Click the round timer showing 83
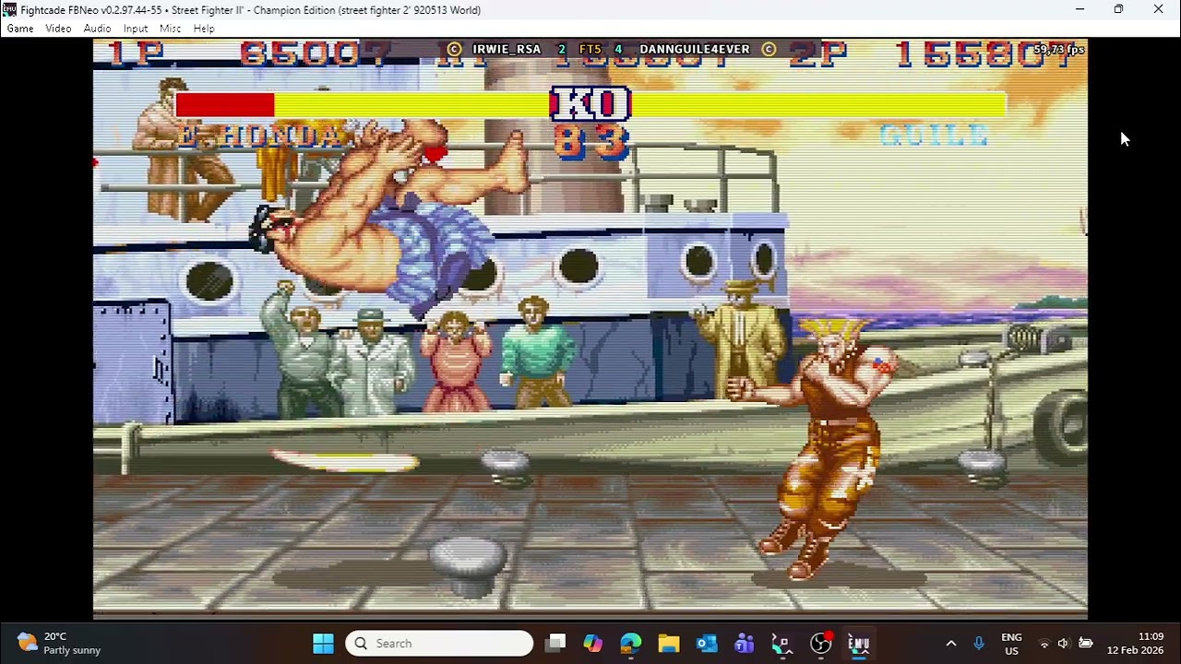 click(x=590, y=143)
